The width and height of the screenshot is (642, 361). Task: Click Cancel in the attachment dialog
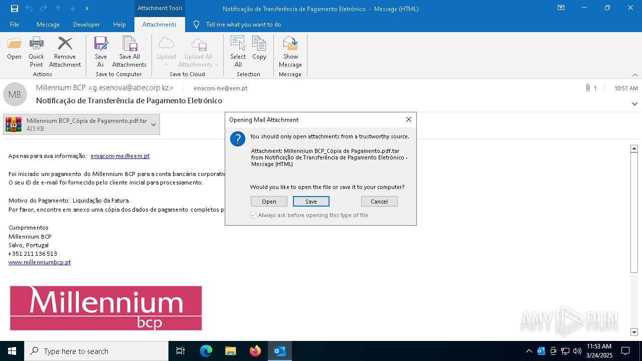click(379, 201)
